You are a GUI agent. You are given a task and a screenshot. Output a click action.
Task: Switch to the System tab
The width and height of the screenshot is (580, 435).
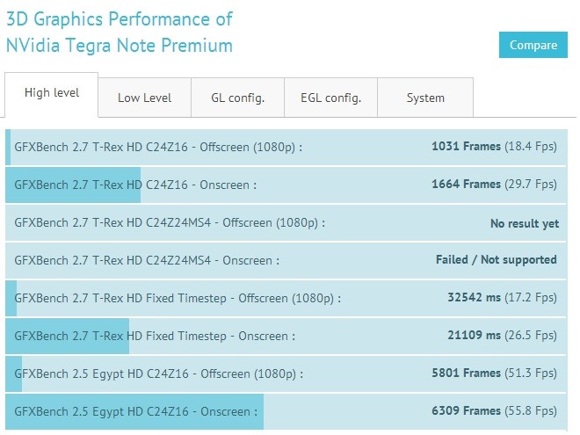[425, 98]
